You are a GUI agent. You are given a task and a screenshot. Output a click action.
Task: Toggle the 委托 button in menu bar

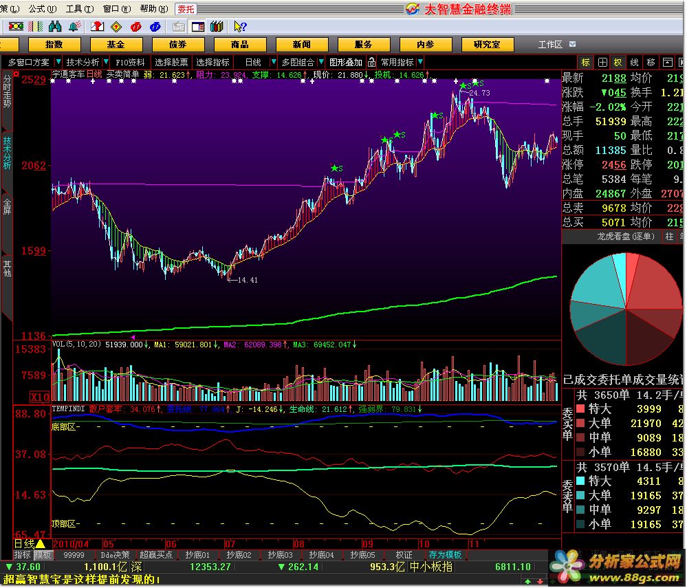186,9
